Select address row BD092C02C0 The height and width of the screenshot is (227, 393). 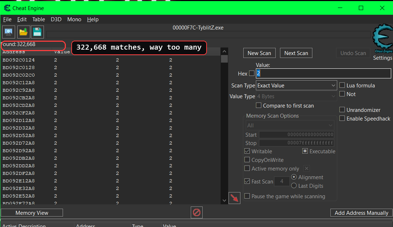click(110, 75)
